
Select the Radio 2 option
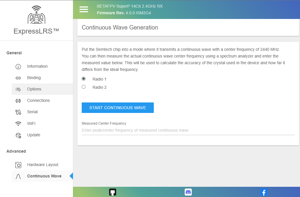click(84, 87)
